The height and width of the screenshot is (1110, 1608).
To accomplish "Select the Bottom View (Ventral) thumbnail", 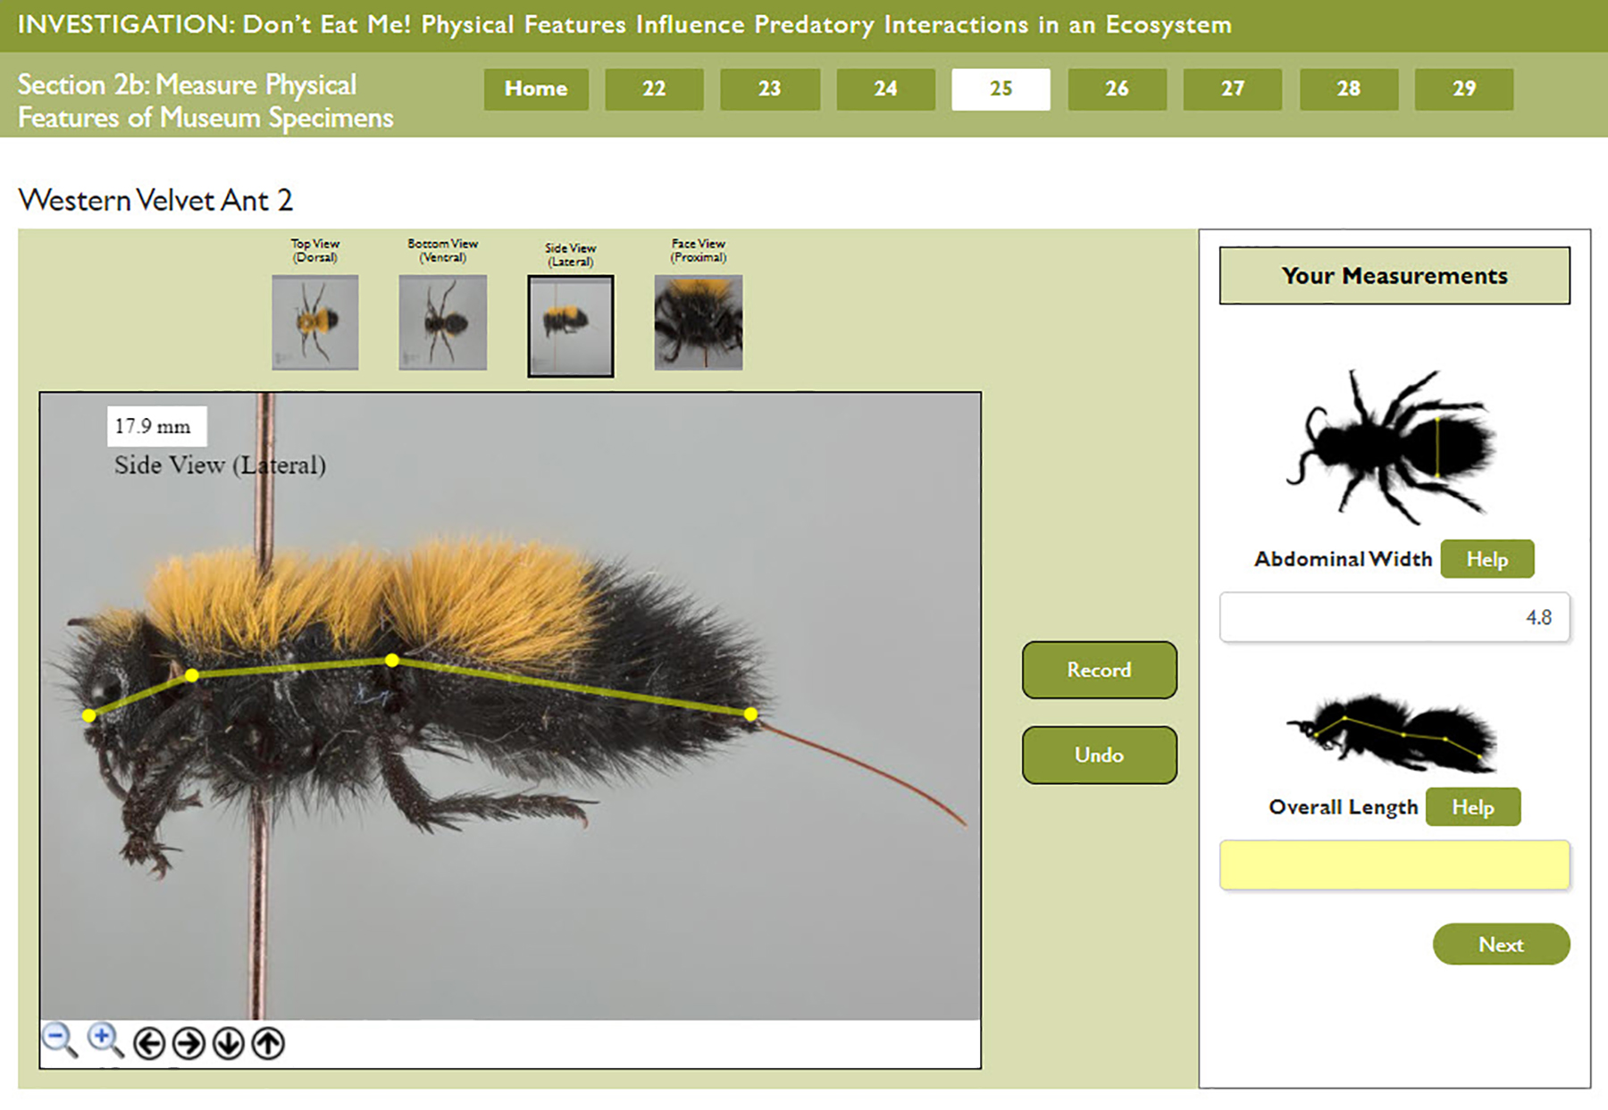I will (x=443, y=321).
